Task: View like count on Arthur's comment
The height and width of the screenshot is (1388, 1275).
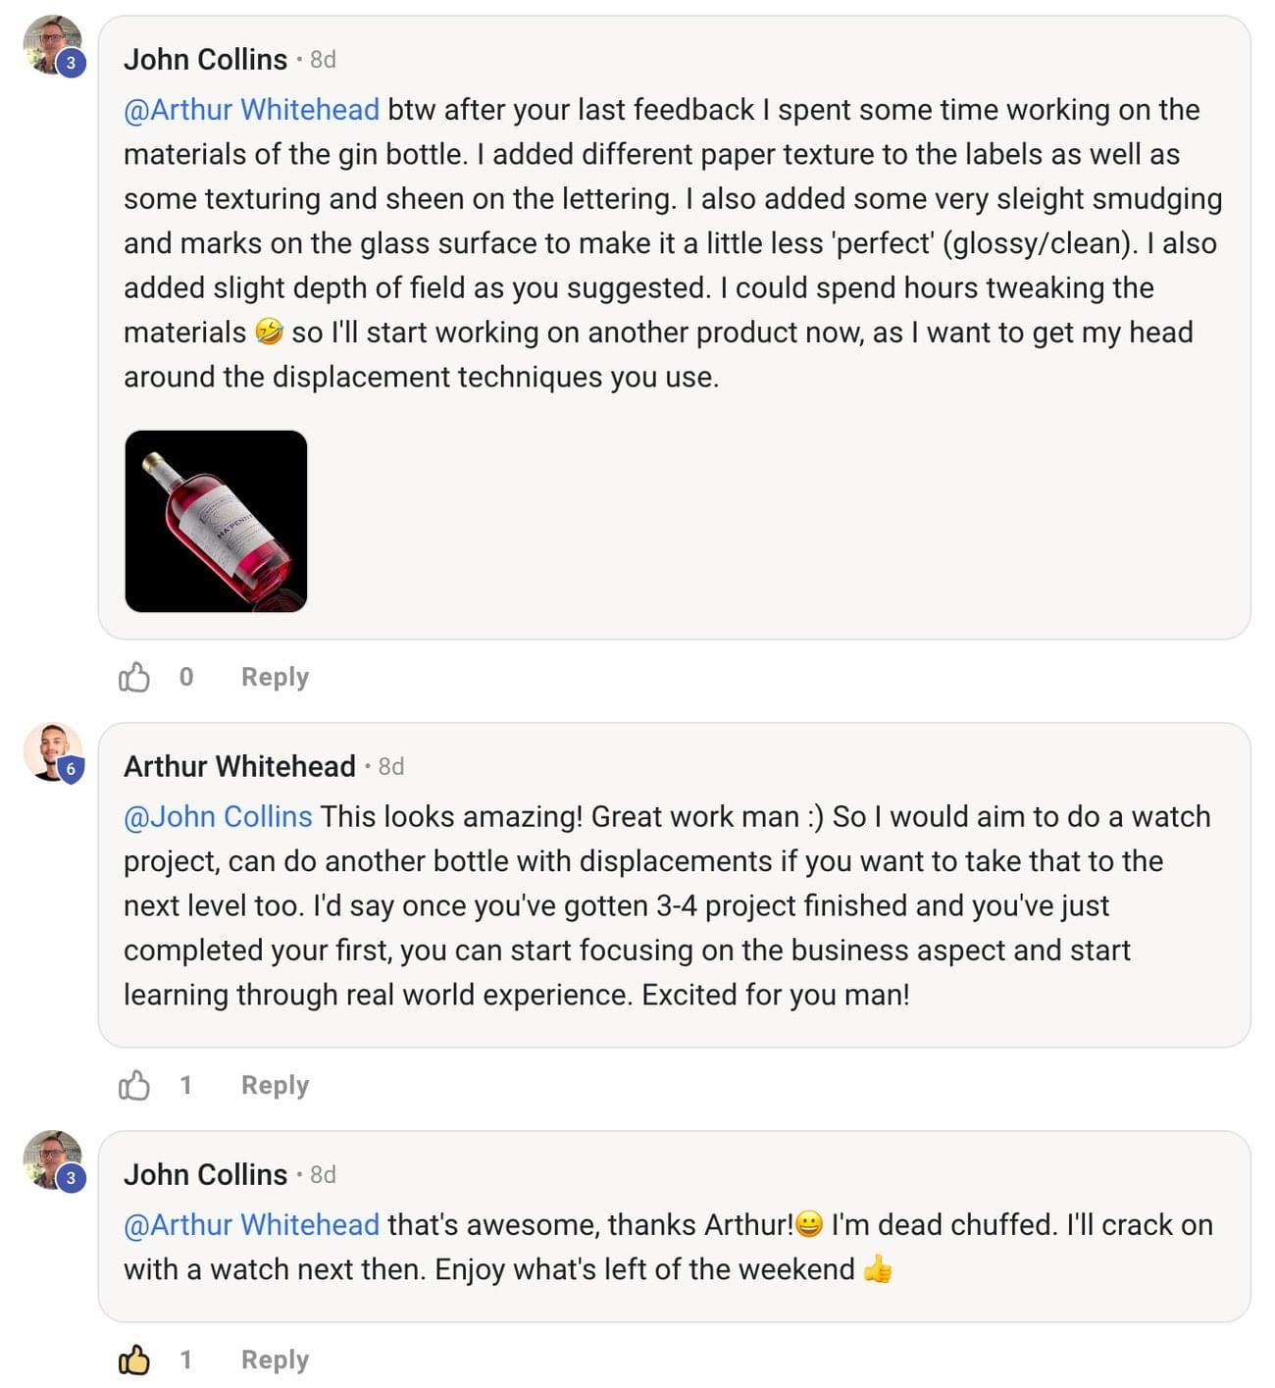Action: pos(185,1085)
